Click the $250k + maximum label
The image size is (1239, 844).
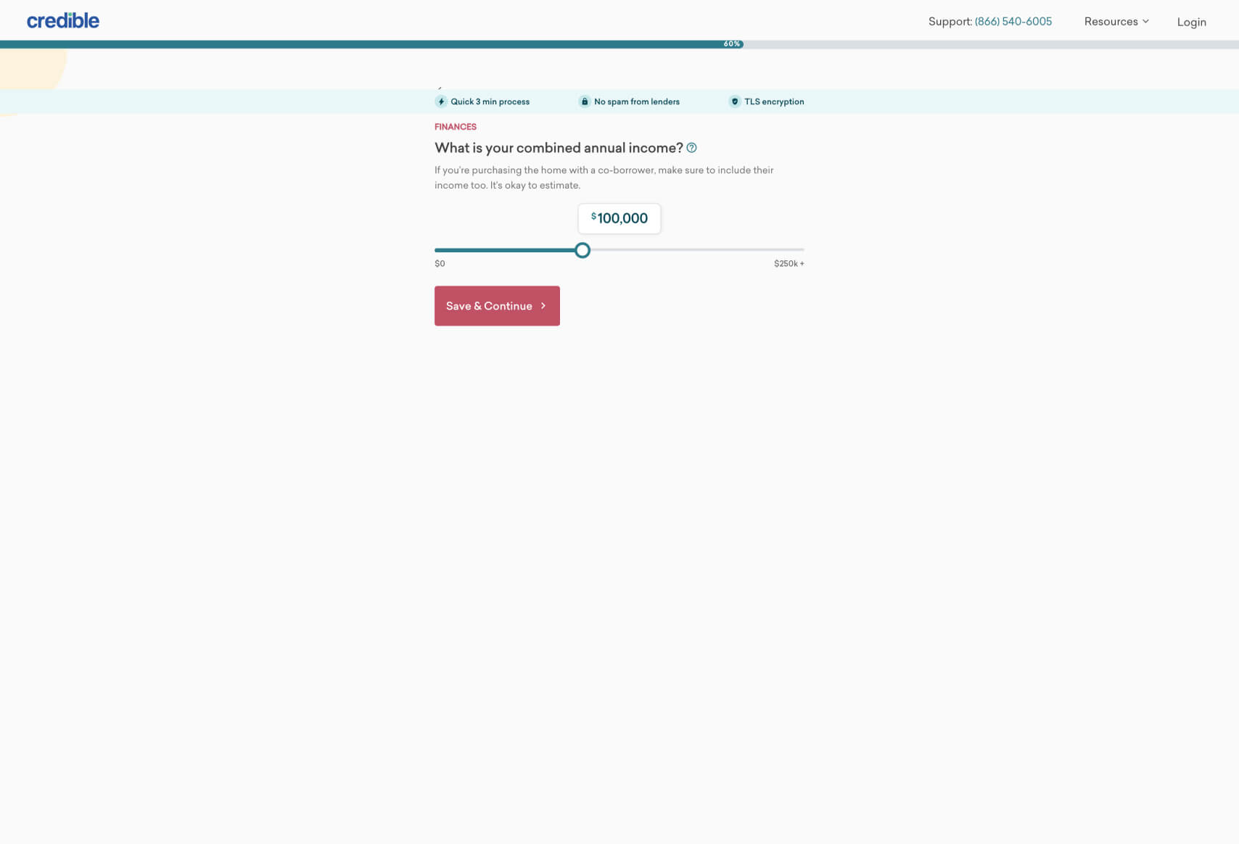pos(789,264)
